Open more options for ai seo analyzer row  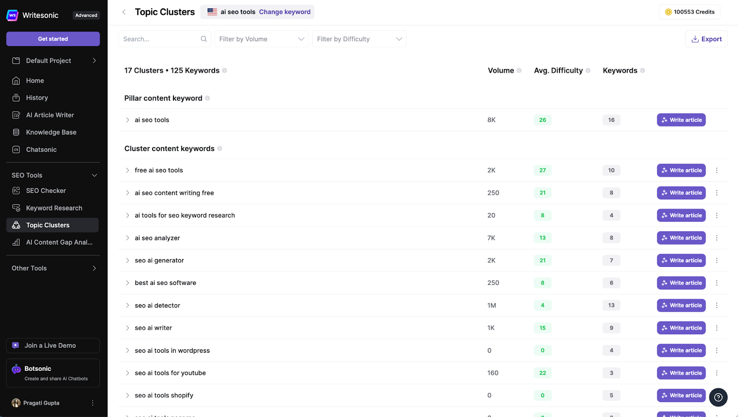(717, 238)
